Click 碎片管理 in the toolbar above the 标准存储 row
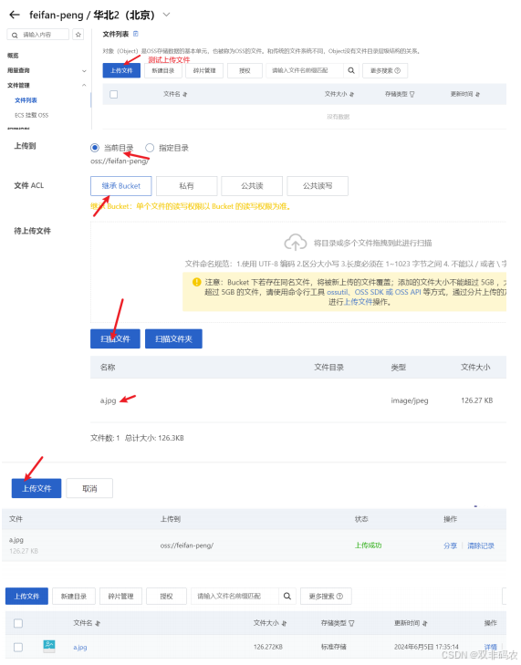 pyautogui.click(x=121, y=596)
